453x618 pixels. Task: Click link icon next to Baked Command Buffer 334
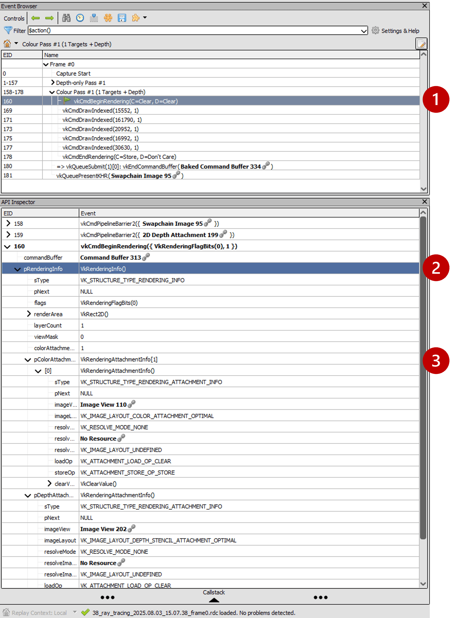265,165
